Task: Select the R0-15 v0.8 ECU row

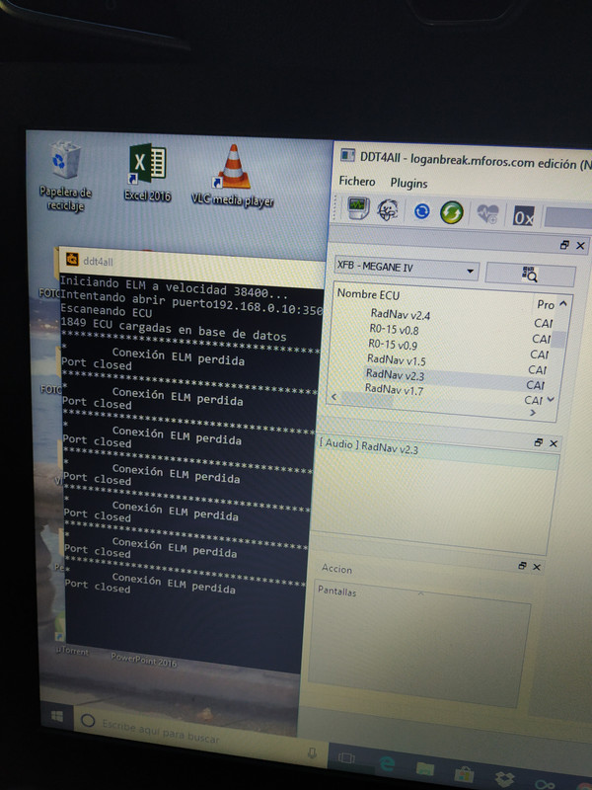Action: click(x=394, y=330)
